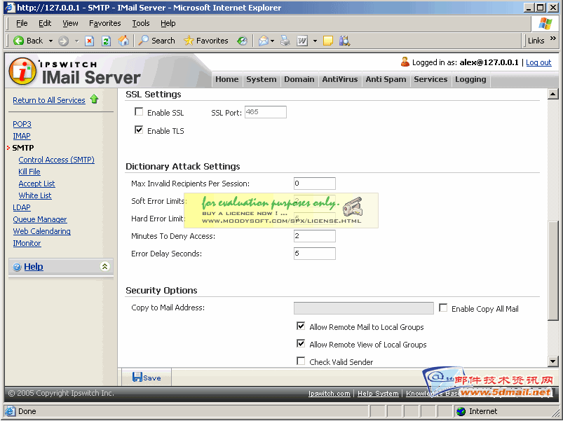Open the Kill File link
Screen dimensions: 563x421
29,172
